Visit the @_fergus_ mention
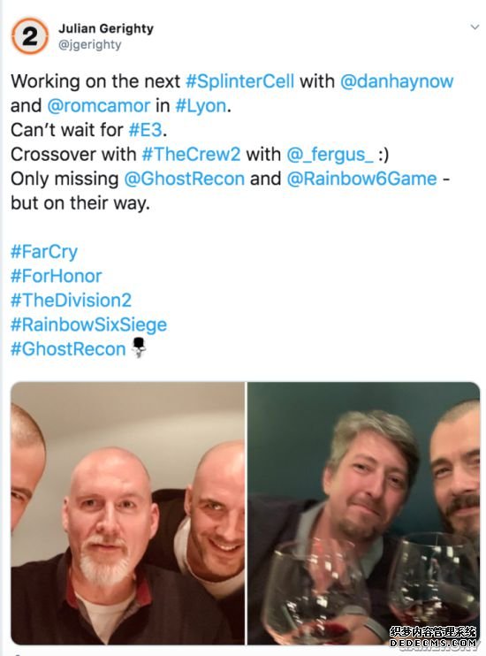 pos(330,155)
